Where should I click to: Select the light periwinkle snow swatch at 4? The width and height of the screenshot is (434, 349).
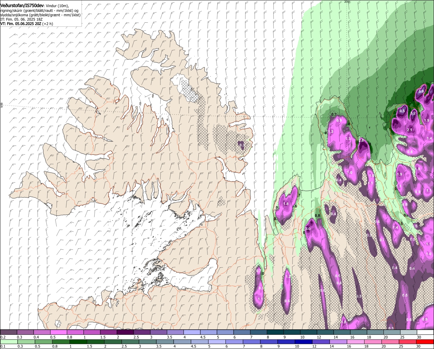point(192,332)
